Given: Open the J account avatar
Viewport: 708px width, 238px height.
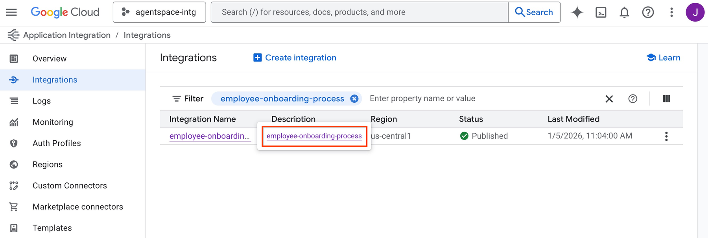Looking at the screenshot, I should (x=695, y=12).
